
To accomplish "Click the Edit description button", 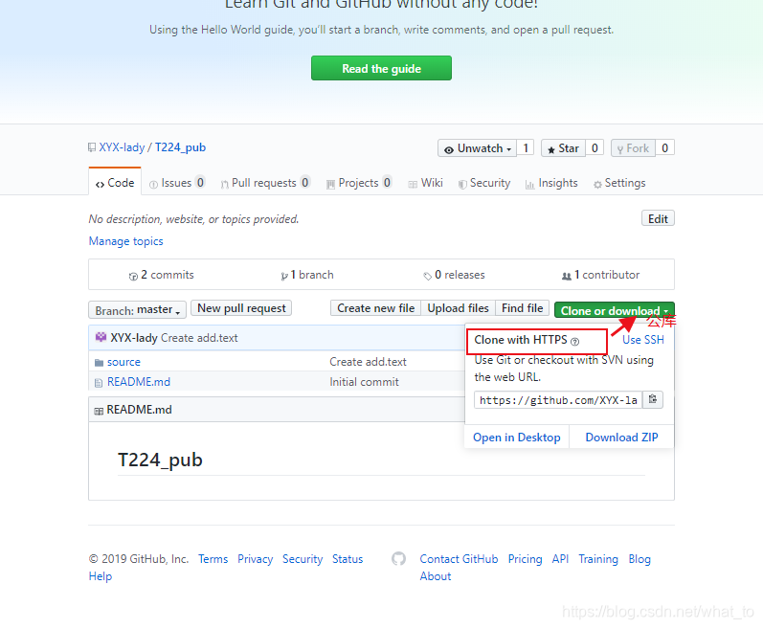I will pyautogui.click(x=658, y=219).
